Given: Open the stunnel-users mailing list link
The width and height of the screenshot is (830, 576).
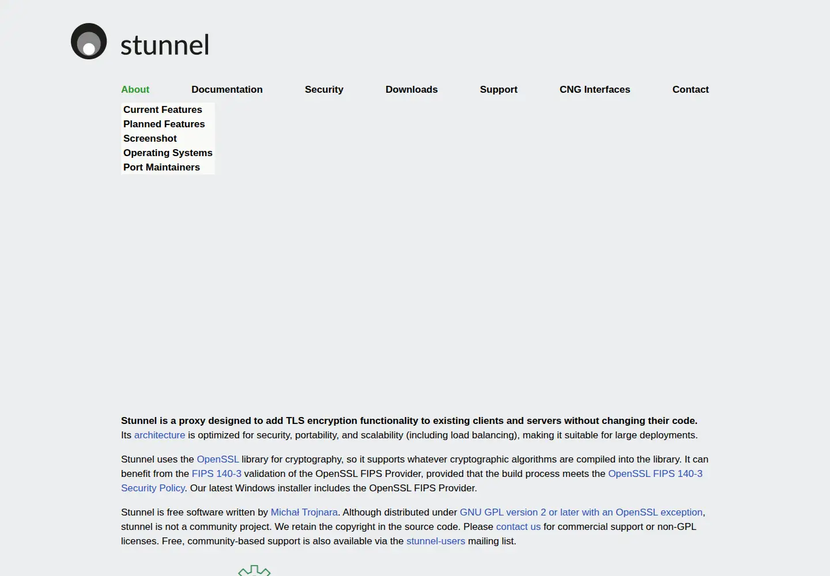Looking at the screenshot, I should pyautogui.click(x=436, y=541).
